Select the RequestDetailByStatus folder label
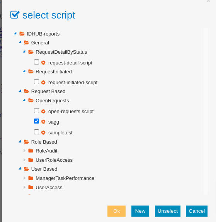The width and height of the screenshot is (216, 222). coord(61,52)
